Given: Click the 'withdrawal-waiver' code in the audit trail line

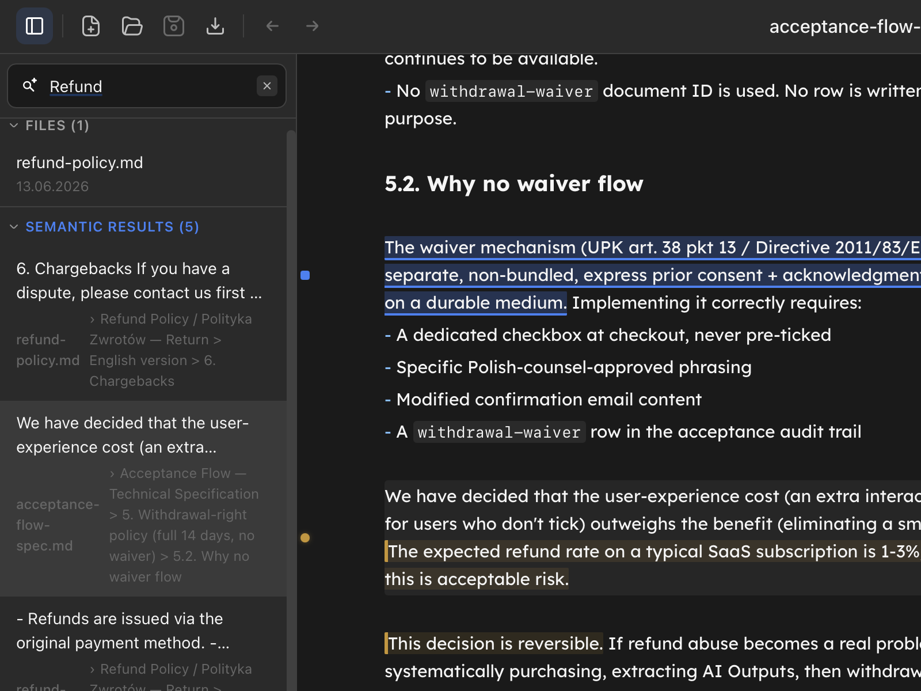Looking at the screenshot, I should coord(499,432).
